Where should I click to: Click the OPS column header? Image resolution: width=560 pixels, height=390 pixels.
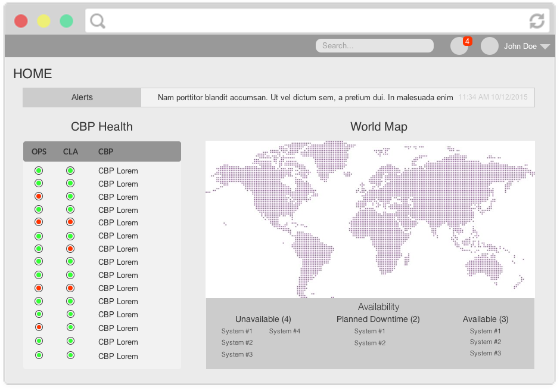point(39,151)
